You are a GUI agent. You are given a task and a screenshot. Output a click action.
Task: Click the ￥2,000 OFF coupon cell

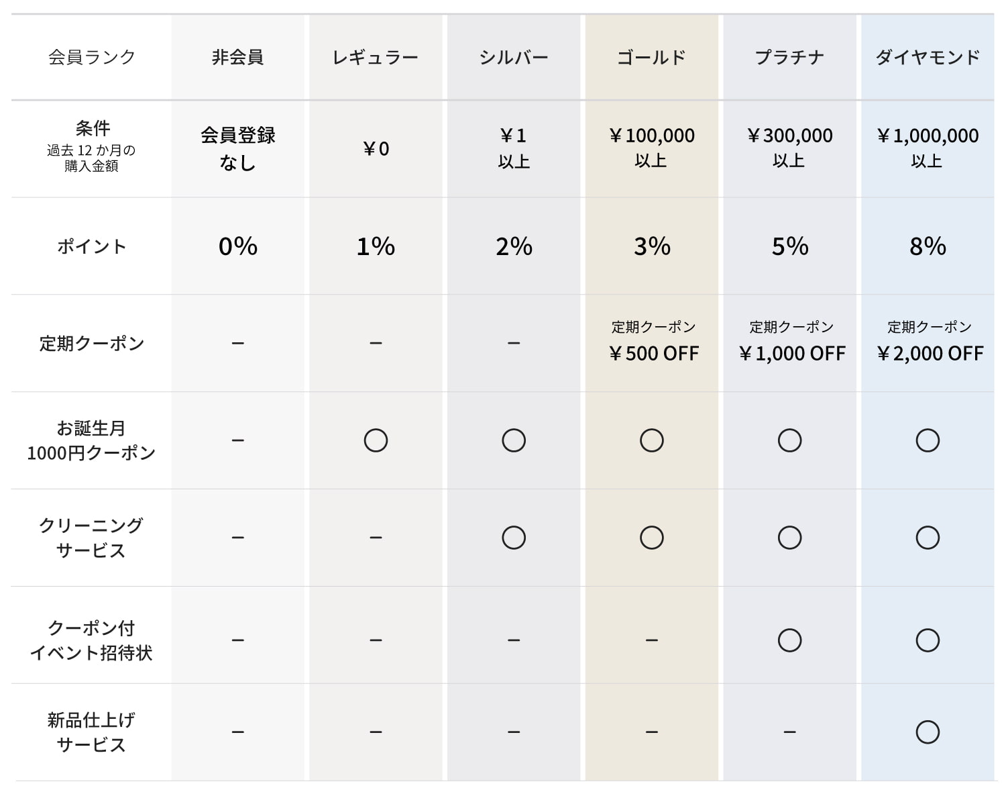[930, 343]
